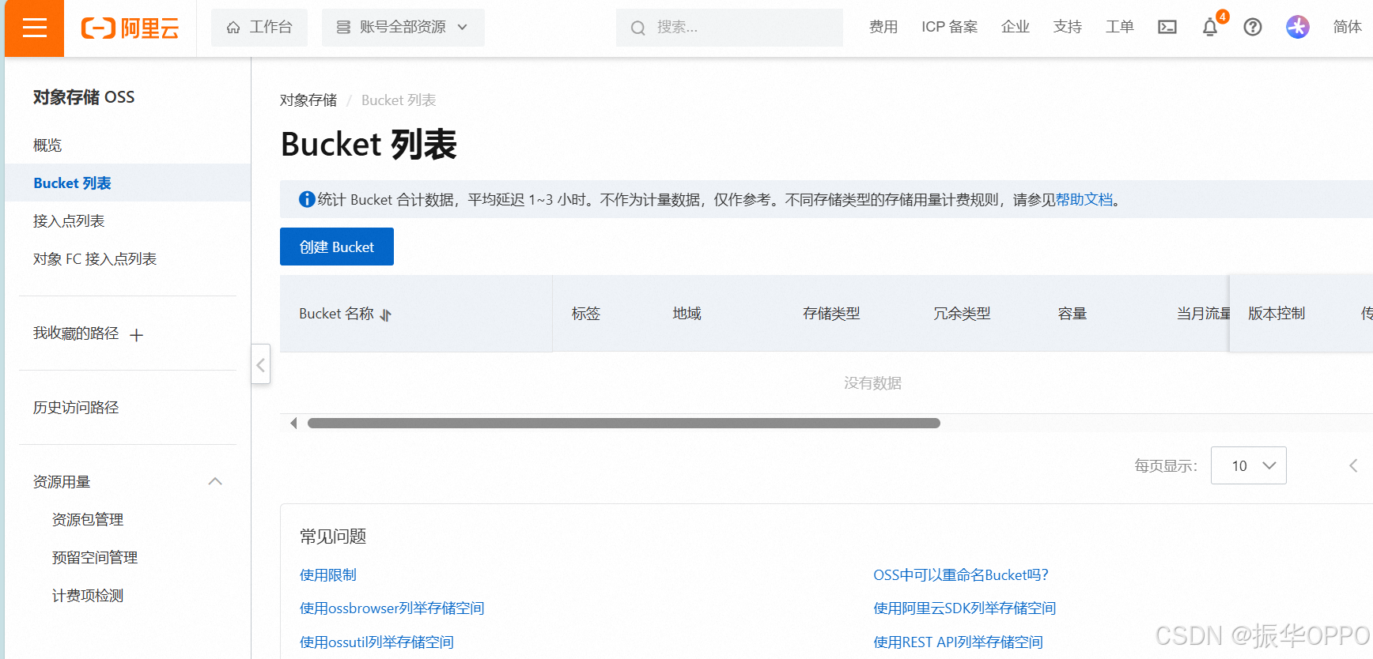Screen dimensions: 1373x659
Task: Click the user avatar icon
Action: (1298, 28)
